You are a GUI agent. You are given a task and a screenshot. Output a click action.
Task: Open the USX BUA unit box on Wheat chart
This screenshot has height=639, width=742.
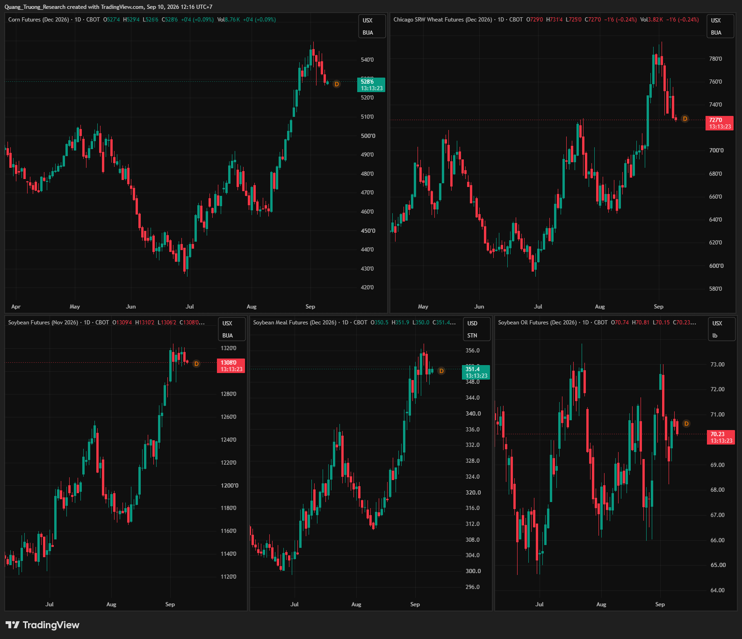(x=720, y=26)
